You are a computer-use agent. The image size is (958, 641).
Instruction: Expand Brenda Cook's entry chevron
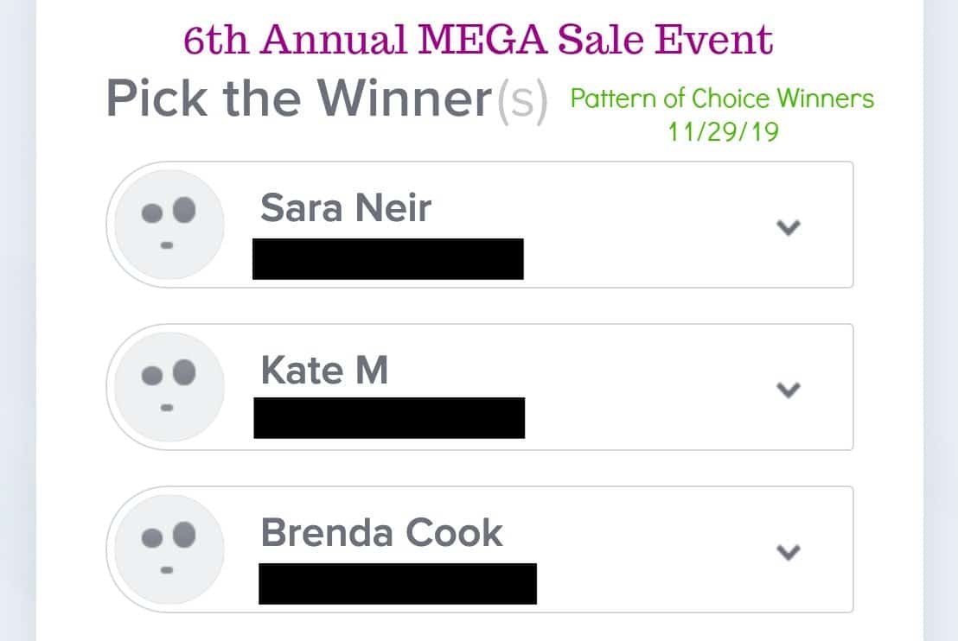tap(789, 552)
